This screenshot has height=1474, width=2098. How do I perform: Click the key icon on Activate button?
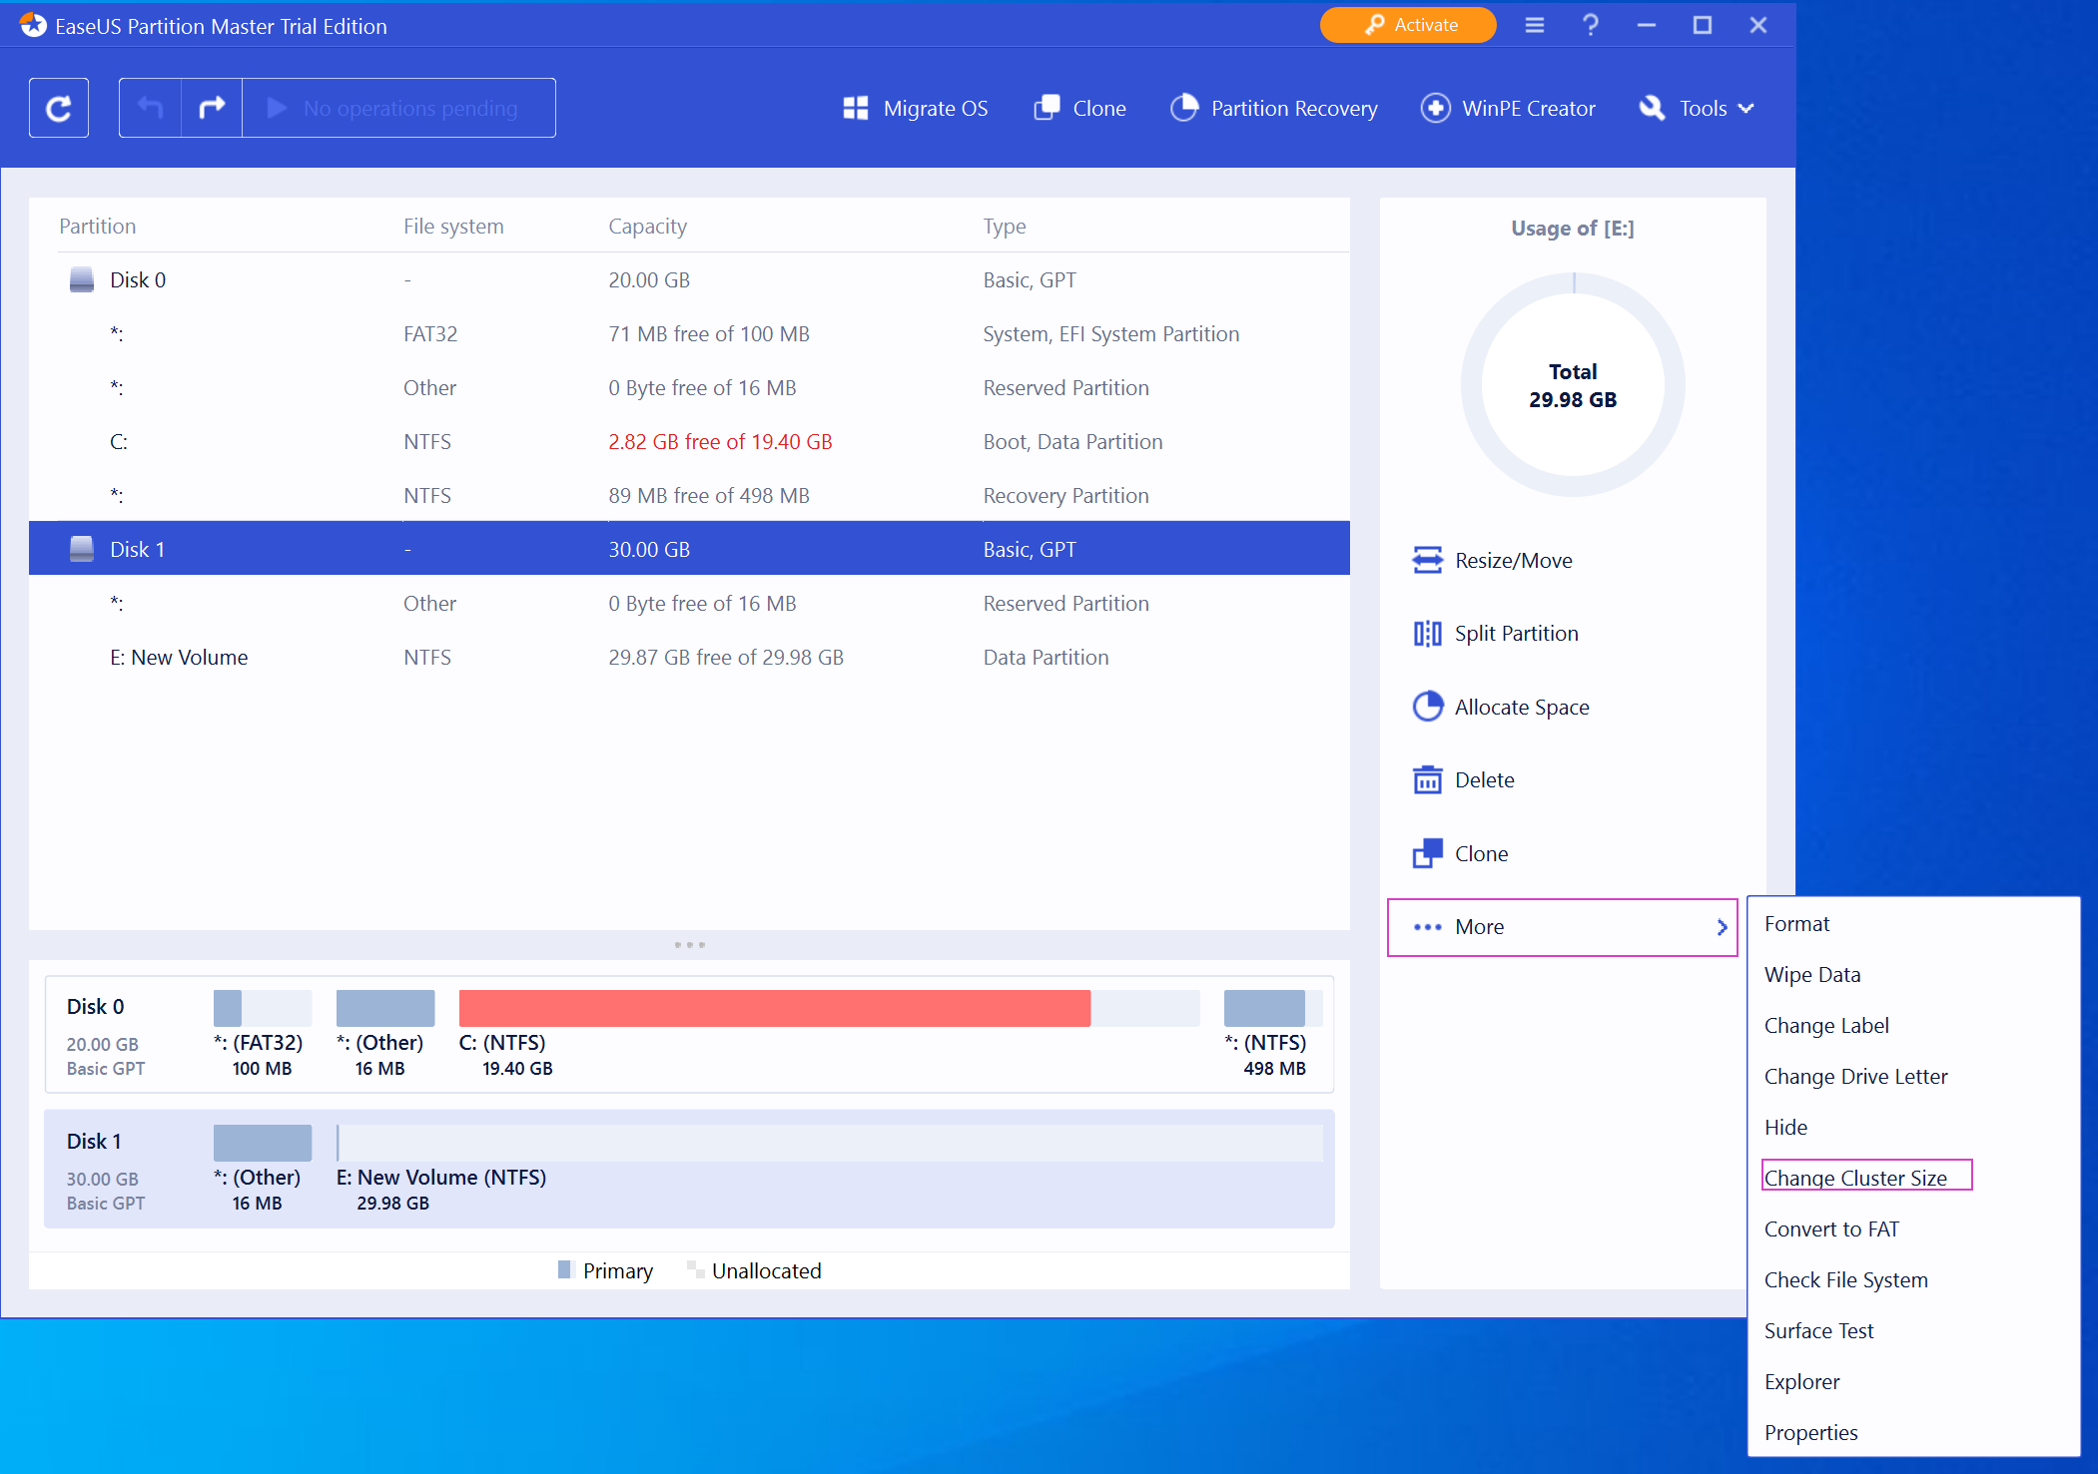[1375, 25]
